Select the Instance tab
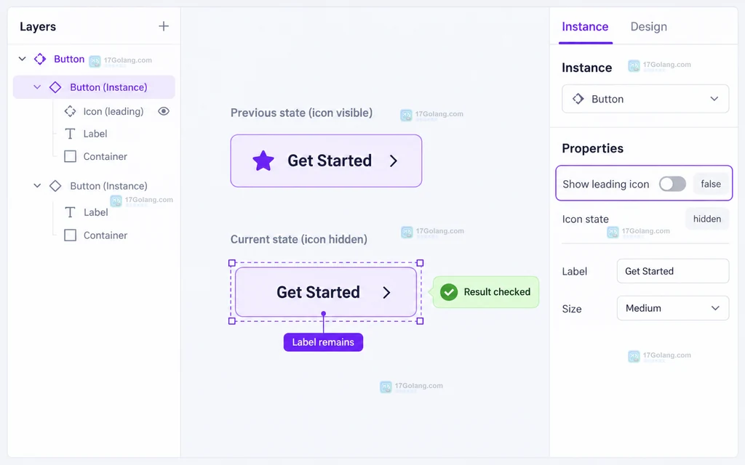745x465 pixels. pyautogui.click(x=585, y=27)
